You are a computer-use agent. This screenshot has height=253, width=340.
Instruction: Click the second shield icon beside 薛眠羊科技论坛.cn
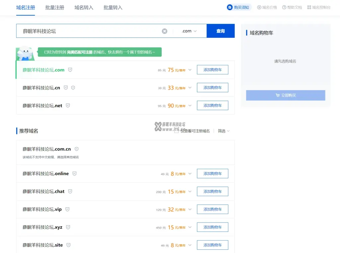[73, 88]
